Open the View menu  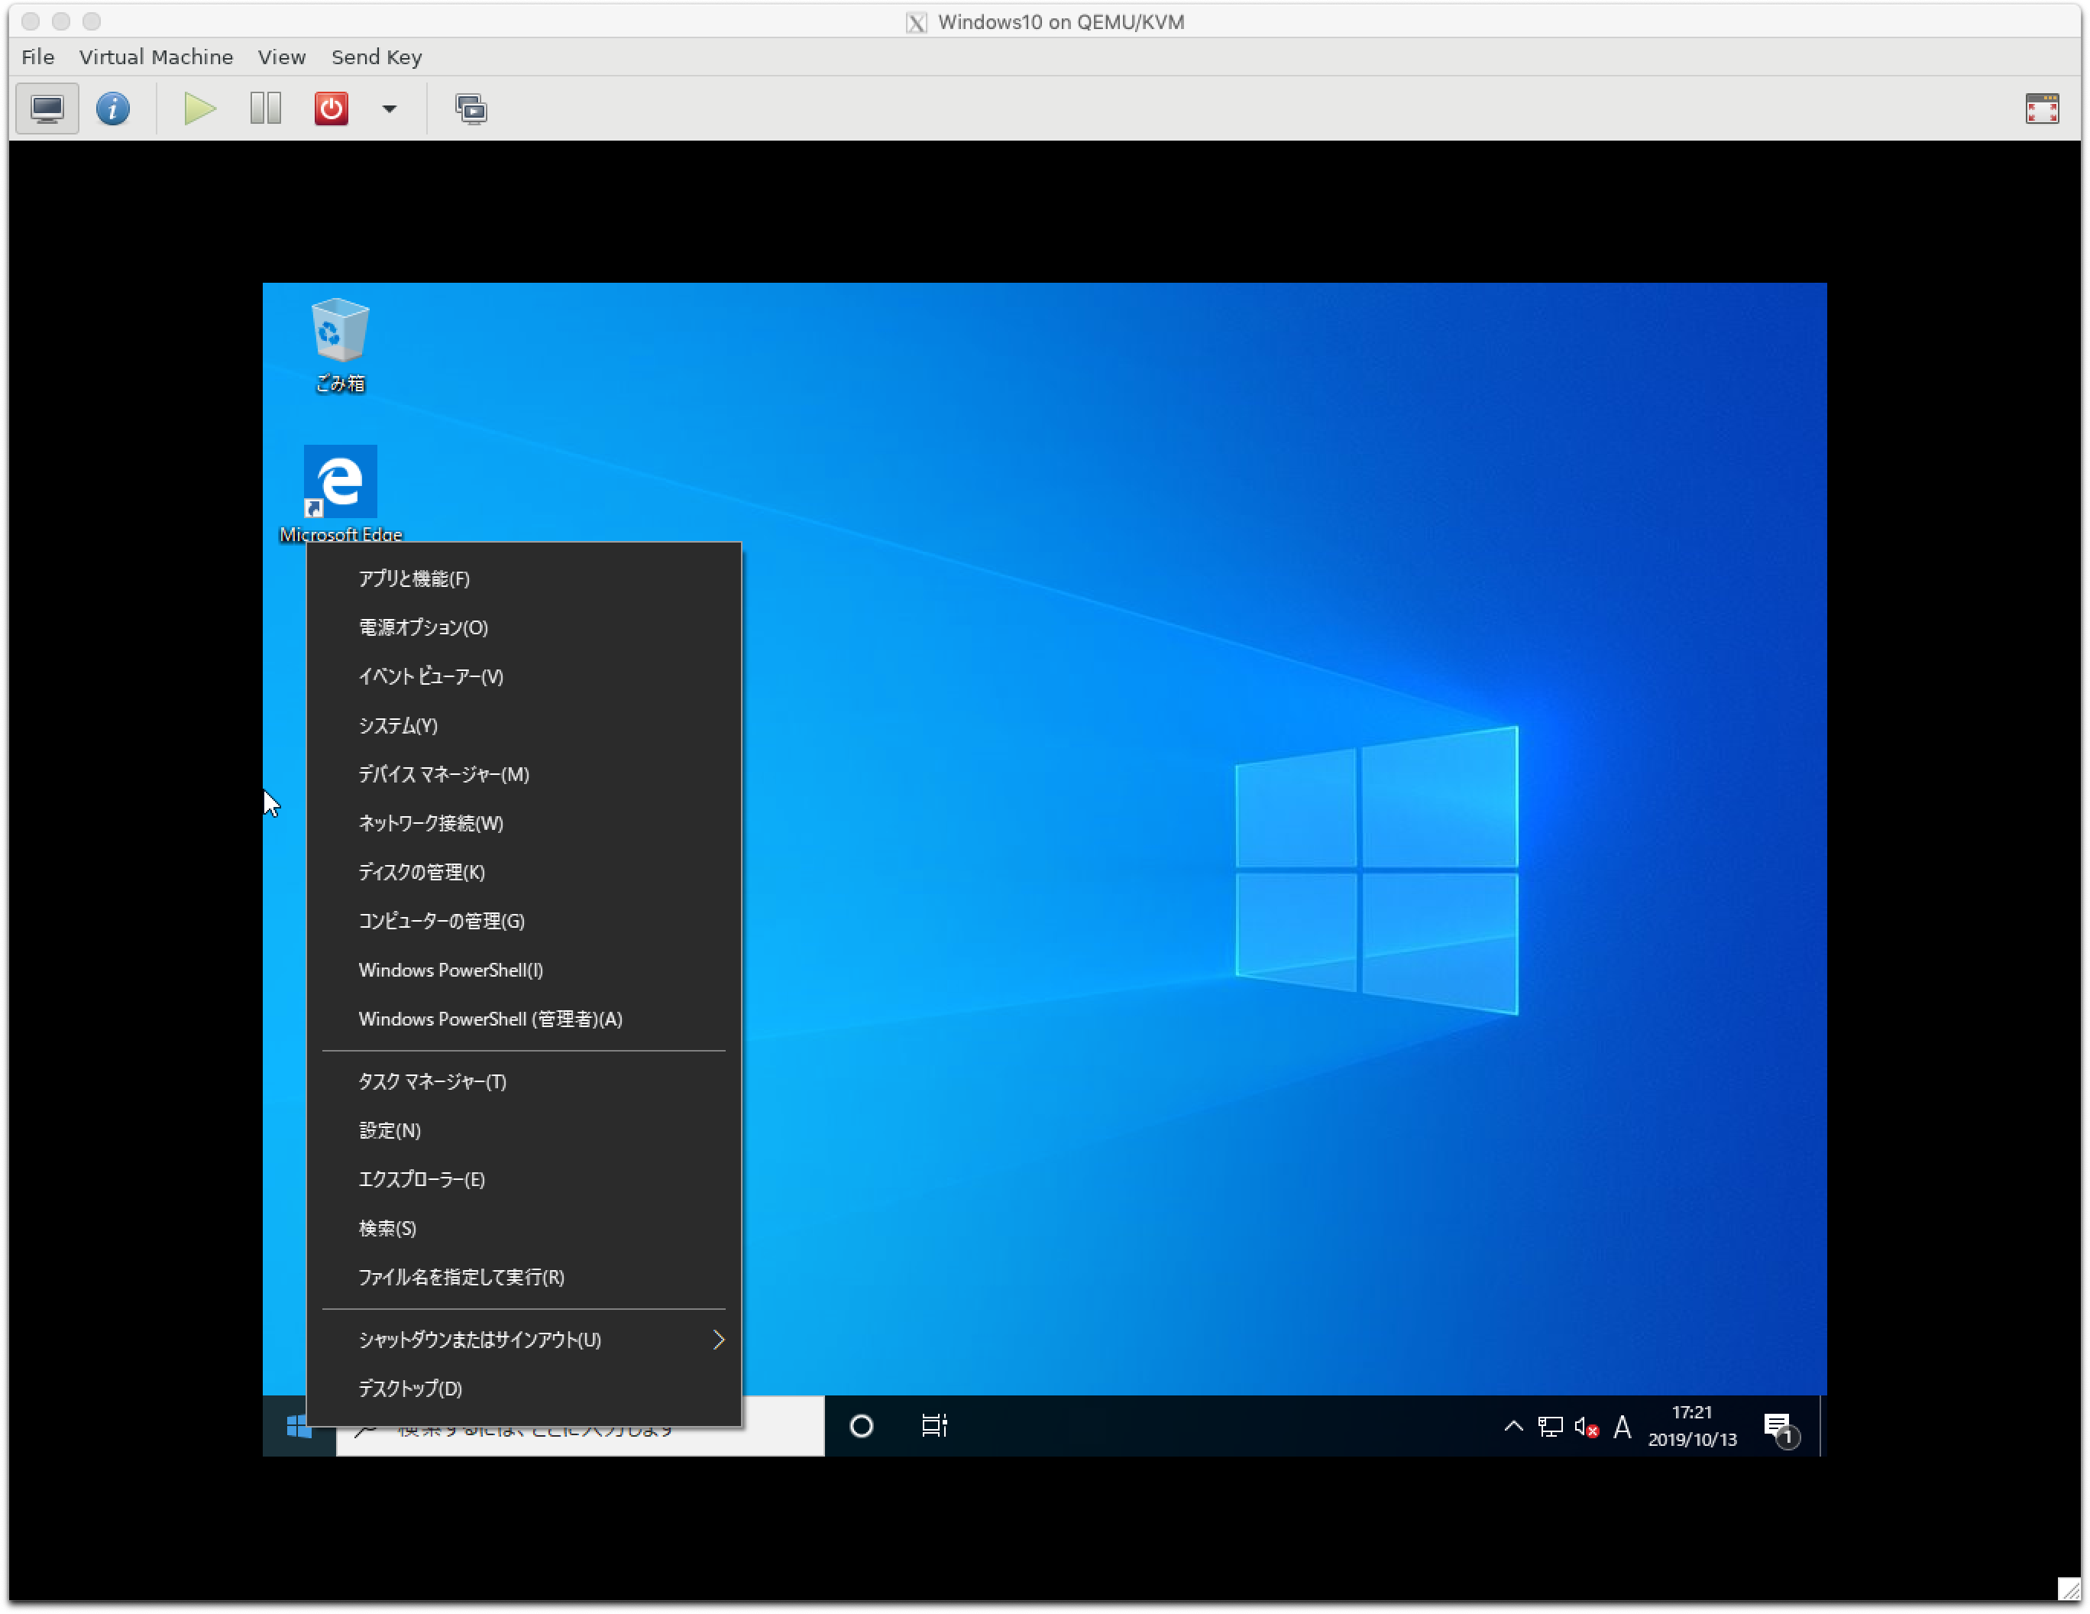(x=281, y=57)
